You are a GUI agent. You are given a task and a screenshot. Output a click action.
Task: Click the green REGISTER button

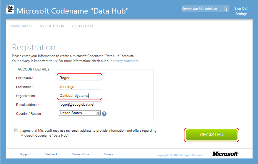pyautogui.click(x=212, y=135)
